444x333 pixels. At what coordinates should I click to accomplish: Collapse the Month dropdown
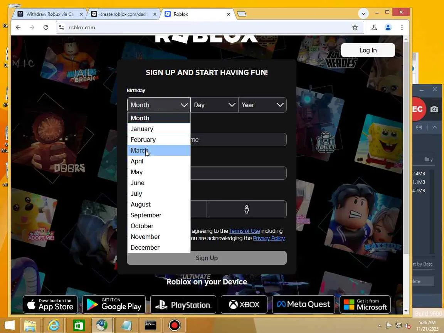pyautogui.click(x=159, y=105)
